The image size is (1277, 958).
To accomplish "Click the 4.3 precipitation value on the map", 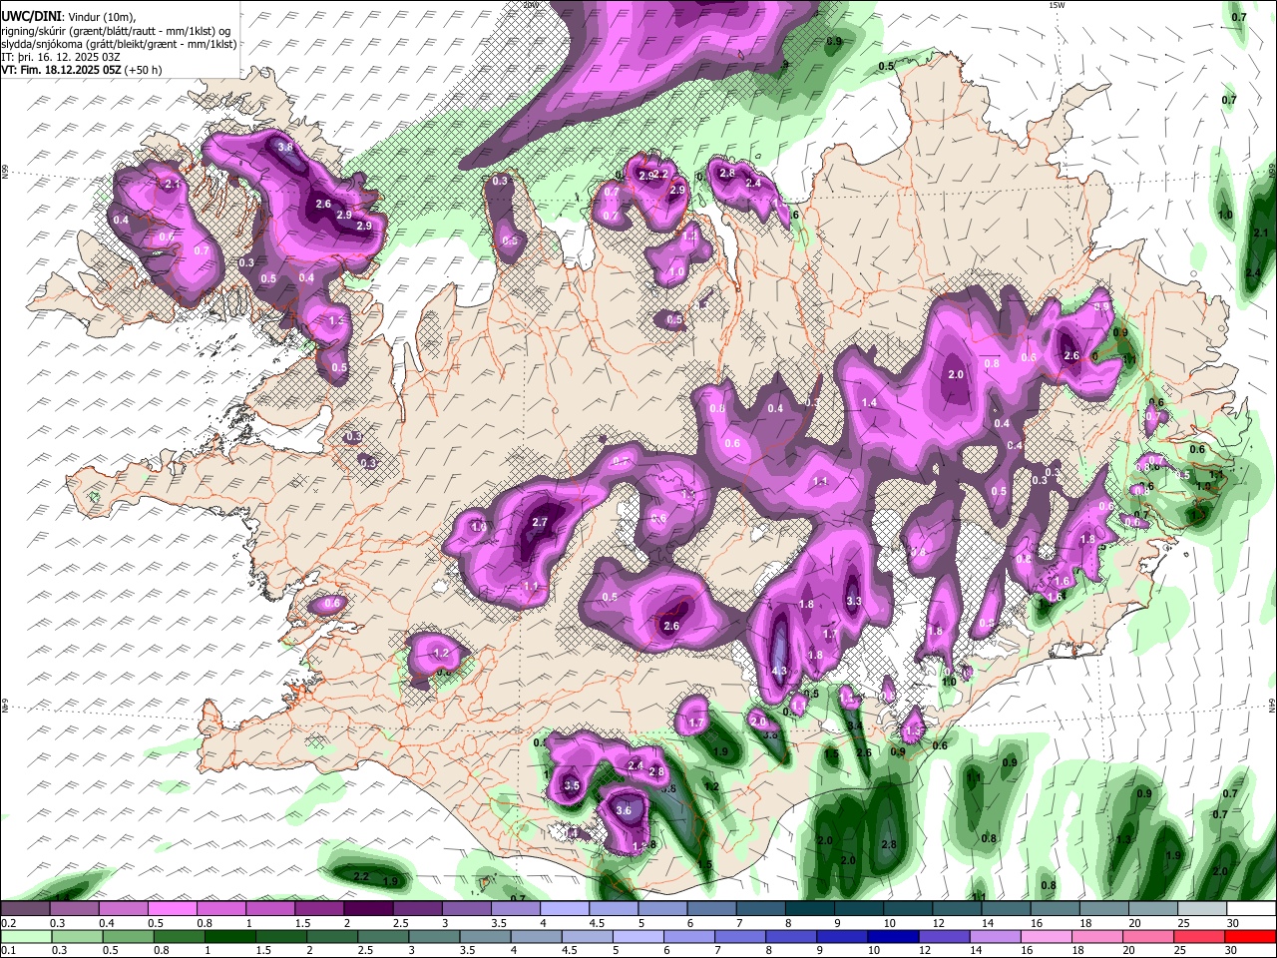I will coord(779,672).
